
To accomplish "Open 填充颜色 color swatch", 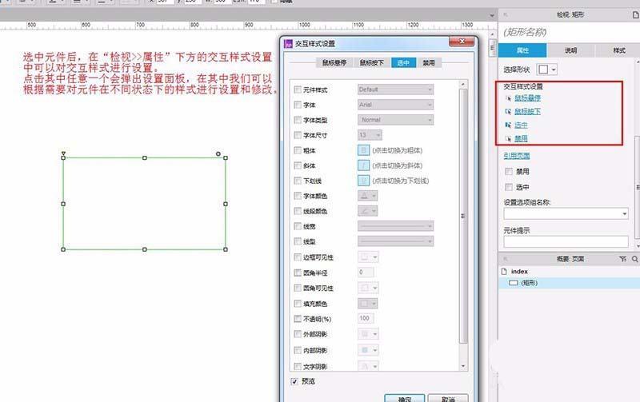I will (x=368, y=304).
